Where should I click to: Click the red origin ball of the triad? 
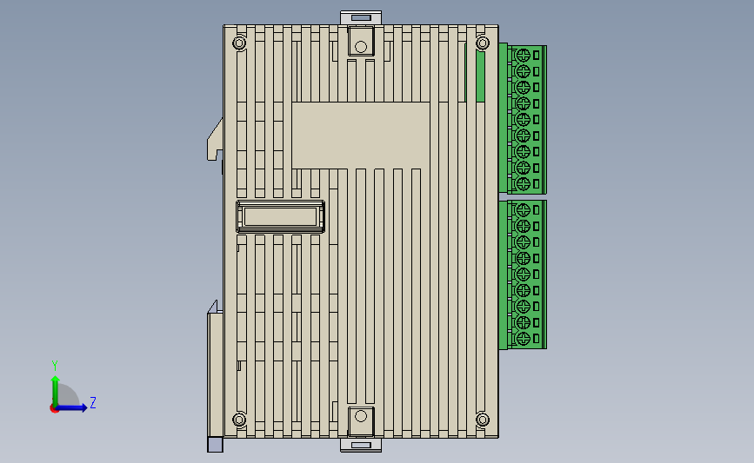click(54, 409)
